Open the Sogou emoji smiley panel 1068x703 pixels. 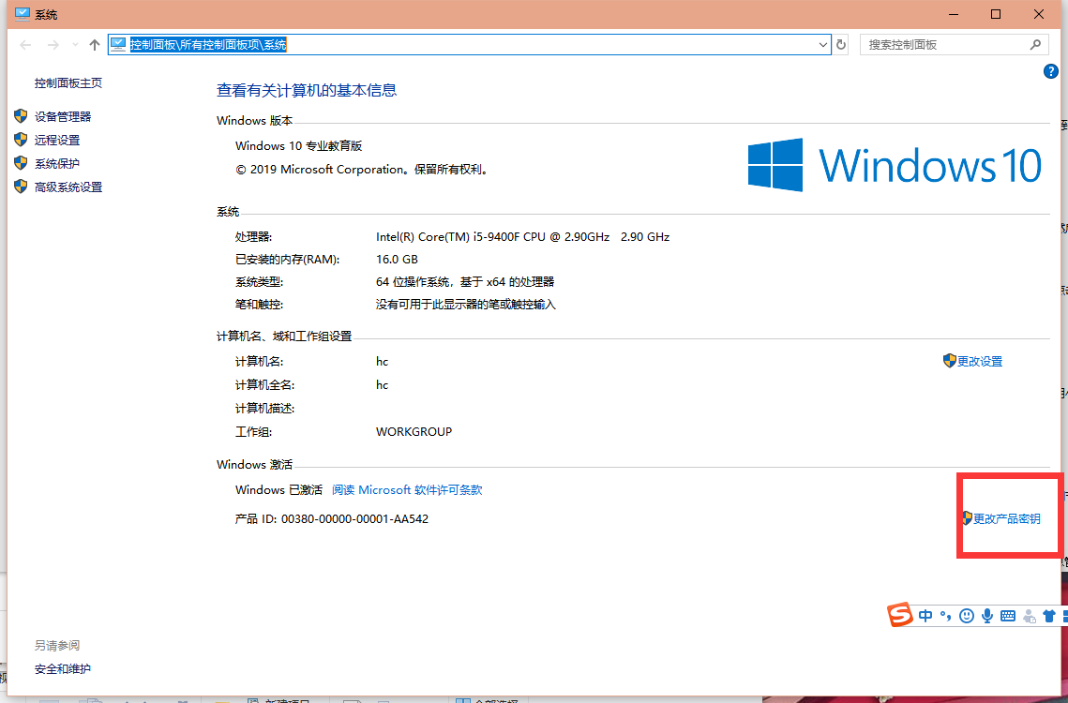966,616
